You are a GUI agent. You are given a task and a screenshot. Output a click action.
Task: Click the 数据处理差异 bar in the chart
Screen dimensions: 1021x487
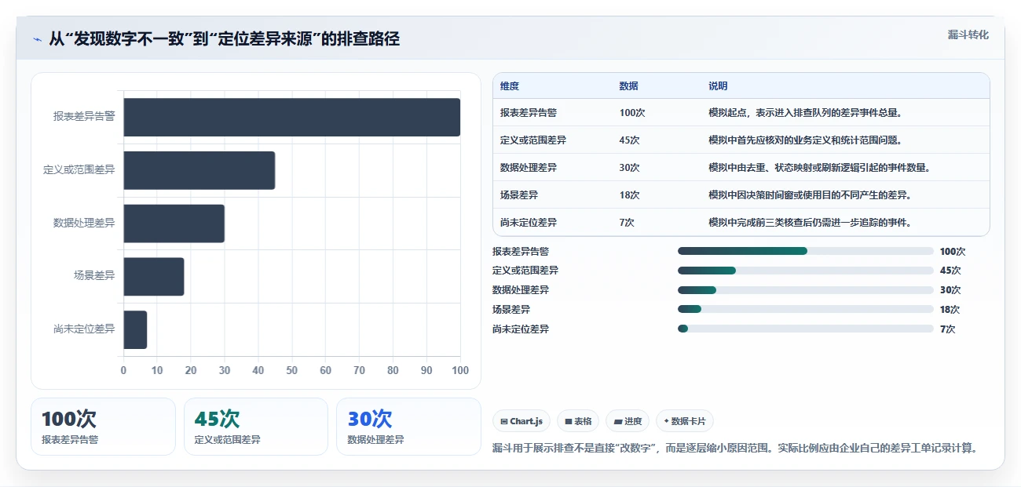click(x=174, y=224)
